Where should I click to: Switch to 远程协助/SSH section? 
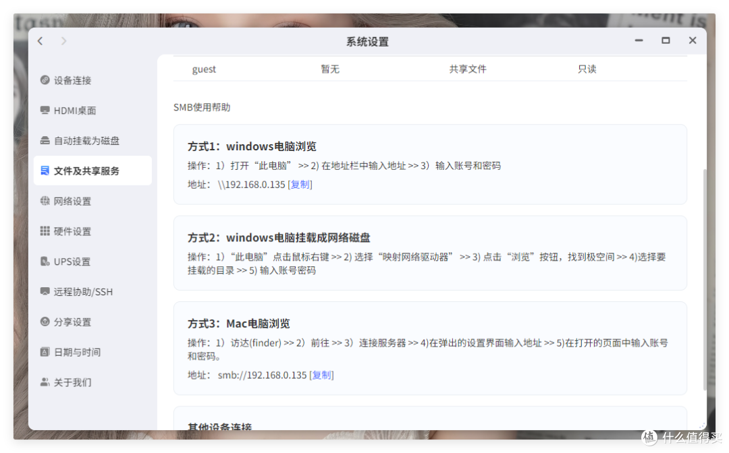coord(92,291)
